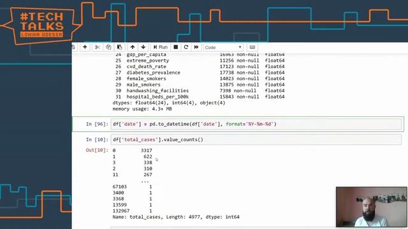Click the dtypes summary line

coord(169,103)
